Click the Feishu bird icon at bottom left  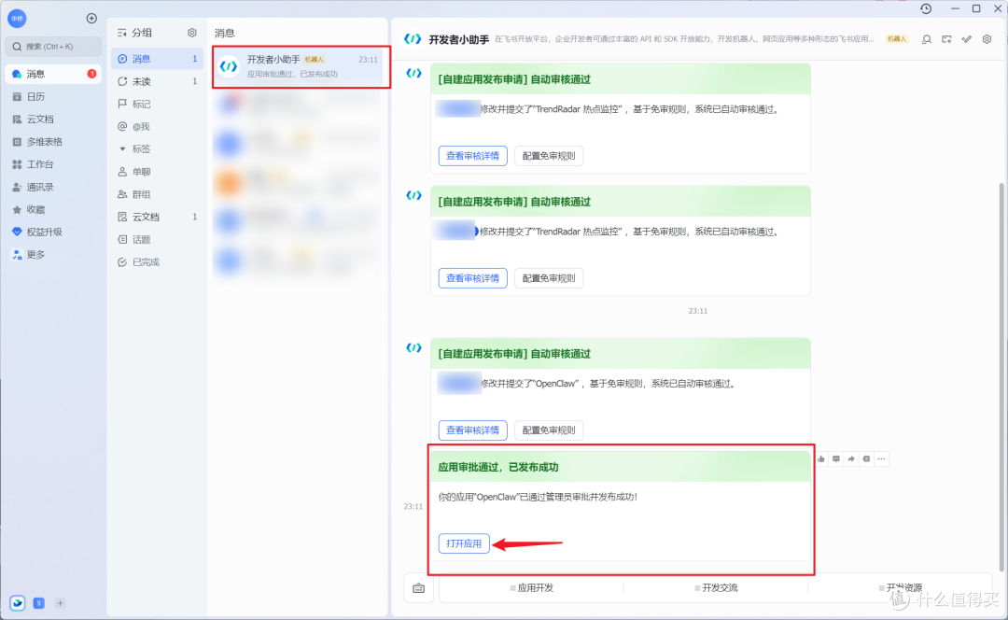(18, 602)
